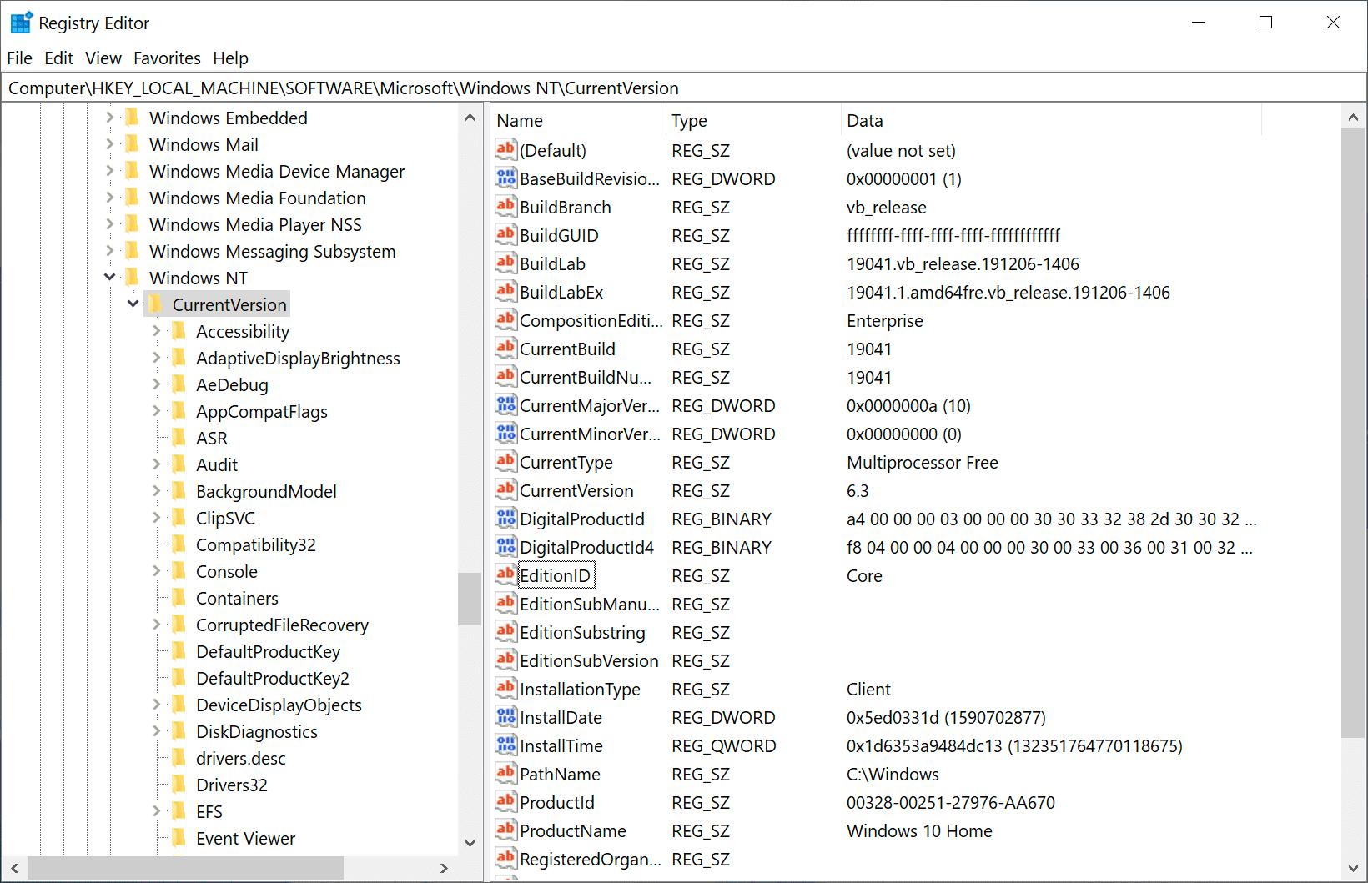Screen dimensions: 1368x883
Task: Click the string icon beside PathName
Action: [505, 773]
